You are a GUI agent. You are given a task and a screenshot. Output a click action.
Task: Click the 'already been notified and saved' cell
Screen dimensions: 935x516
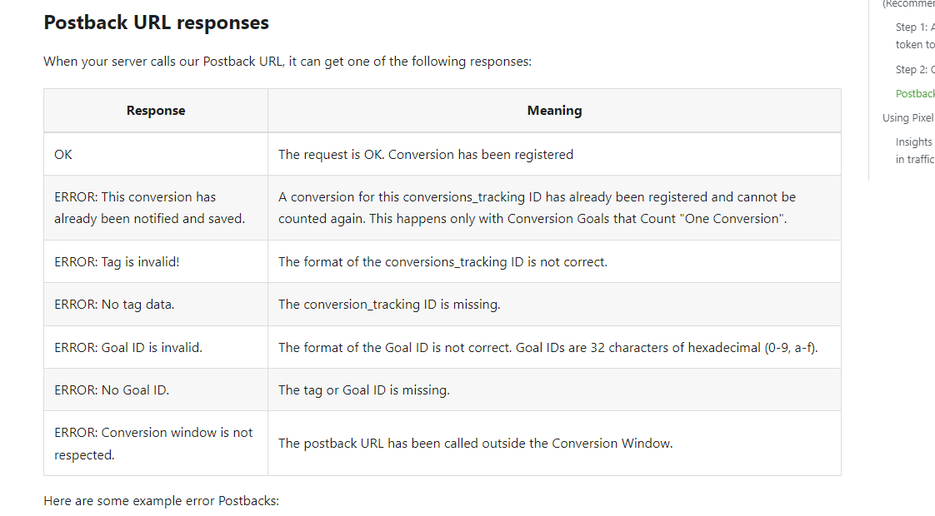click(156, 208)
